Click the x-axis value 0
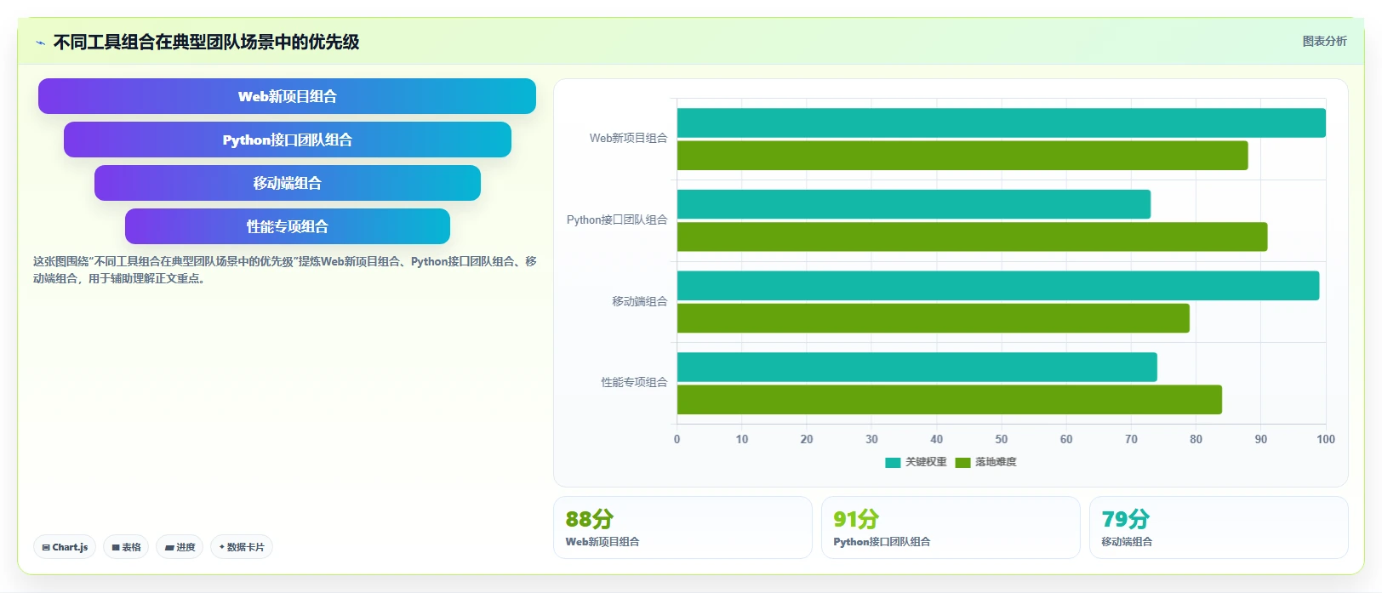1382x593 pixels. coord(677,439)
